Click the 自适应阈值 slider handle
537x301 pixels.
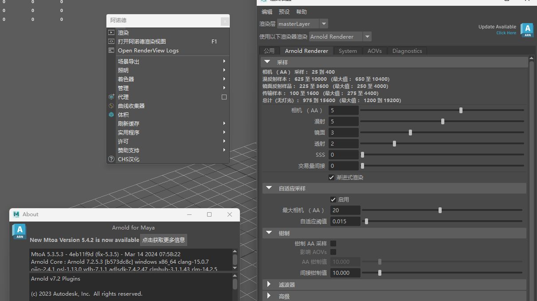(x=366, y=221)
